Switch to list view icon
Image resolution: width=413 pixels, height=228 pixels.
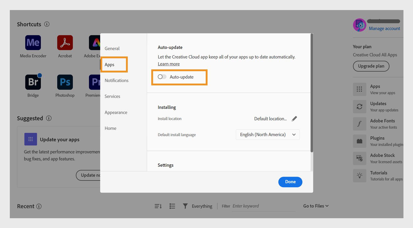172,206
